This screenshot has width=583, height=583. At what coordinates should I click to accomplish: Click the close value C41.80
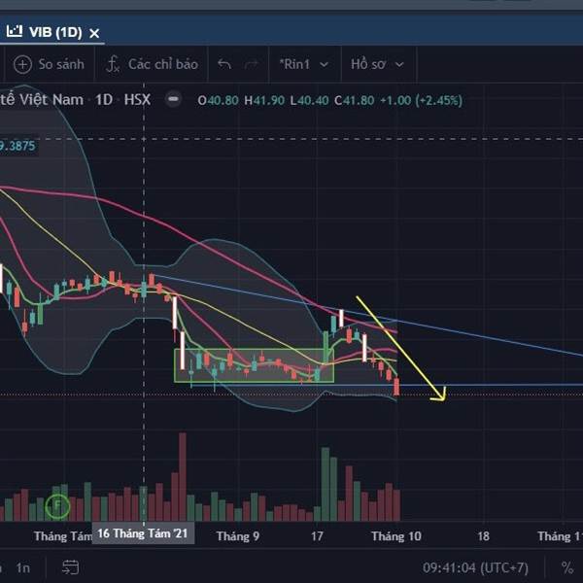point(355,100)
